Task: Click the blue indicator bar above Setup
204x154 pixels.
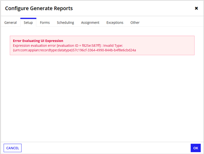Action: 28,19
